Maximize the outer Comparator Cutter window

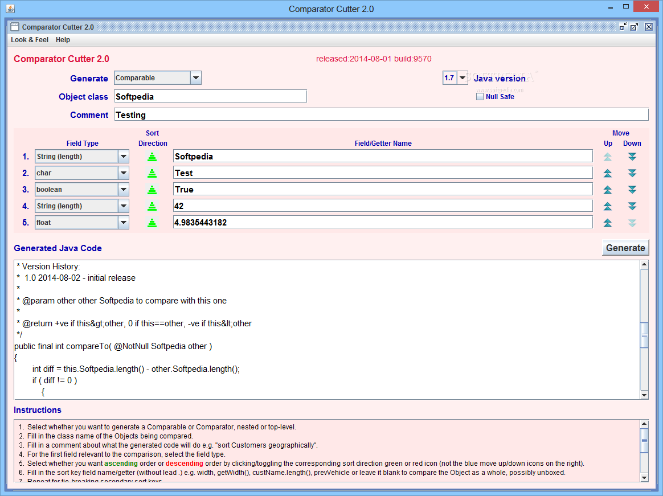click(626, 7)
